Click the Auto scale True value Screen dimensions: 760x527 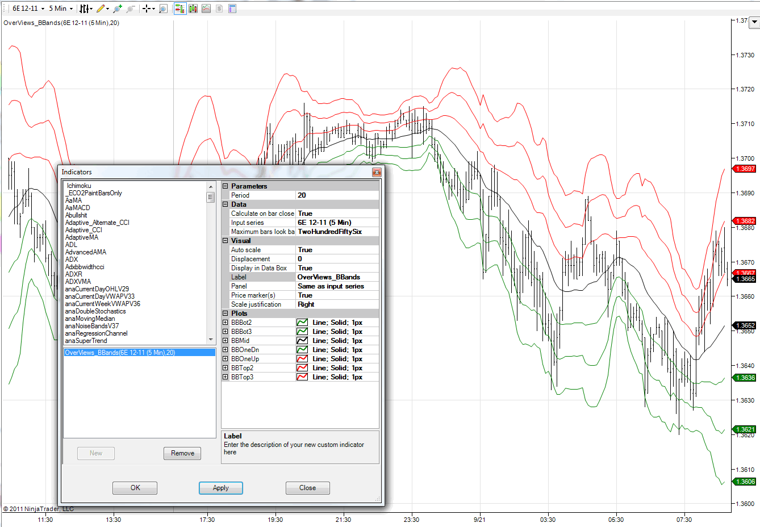point(337,250)
